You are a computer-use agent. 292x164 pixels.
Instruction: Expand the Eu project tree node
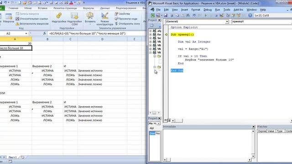151,35
